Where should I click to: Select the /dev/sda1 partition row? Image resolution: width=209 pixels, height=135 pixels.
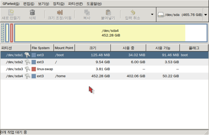click(104, 55)
